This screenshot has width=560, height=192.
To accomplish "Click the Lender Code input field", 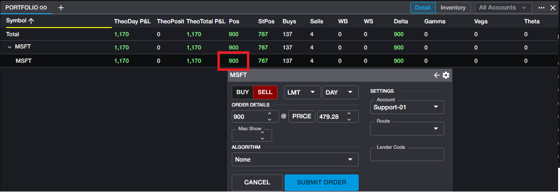I will click(407, 155).
